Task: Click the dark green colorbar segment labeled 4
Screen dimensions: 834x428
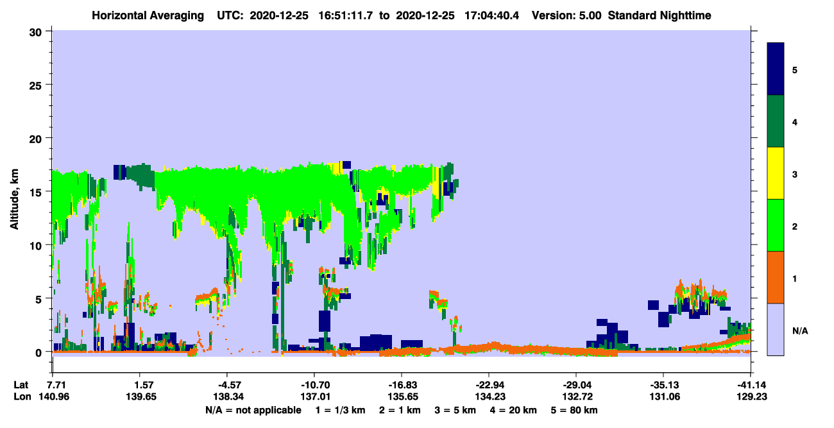Action: click(x=776, y=121)
